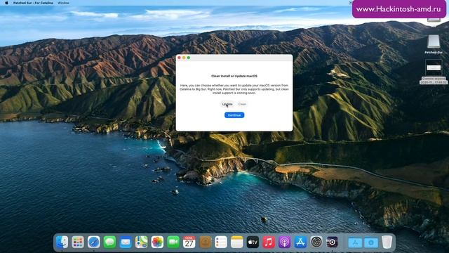Screen dimensions: 449x253
Task: Open Messages app in dock
Action: click(x=109, y=242)
